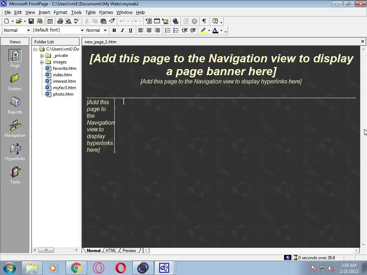367x275 pixels.
Task: Open the default font dropdown
Action: (x=82, y=30)
